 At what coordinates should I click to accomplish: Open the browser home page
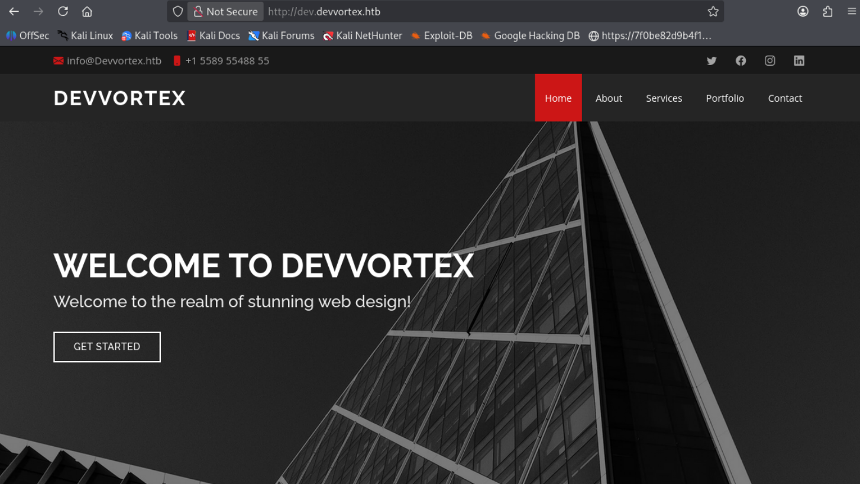87,11
